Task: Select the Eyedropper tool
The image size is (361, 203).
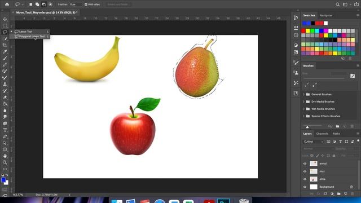Action: [x=5, y=51]
